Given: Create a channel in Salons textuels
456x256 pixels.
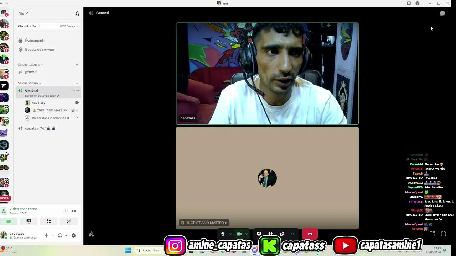Looking at the screenshot, I should pos(77,65).
